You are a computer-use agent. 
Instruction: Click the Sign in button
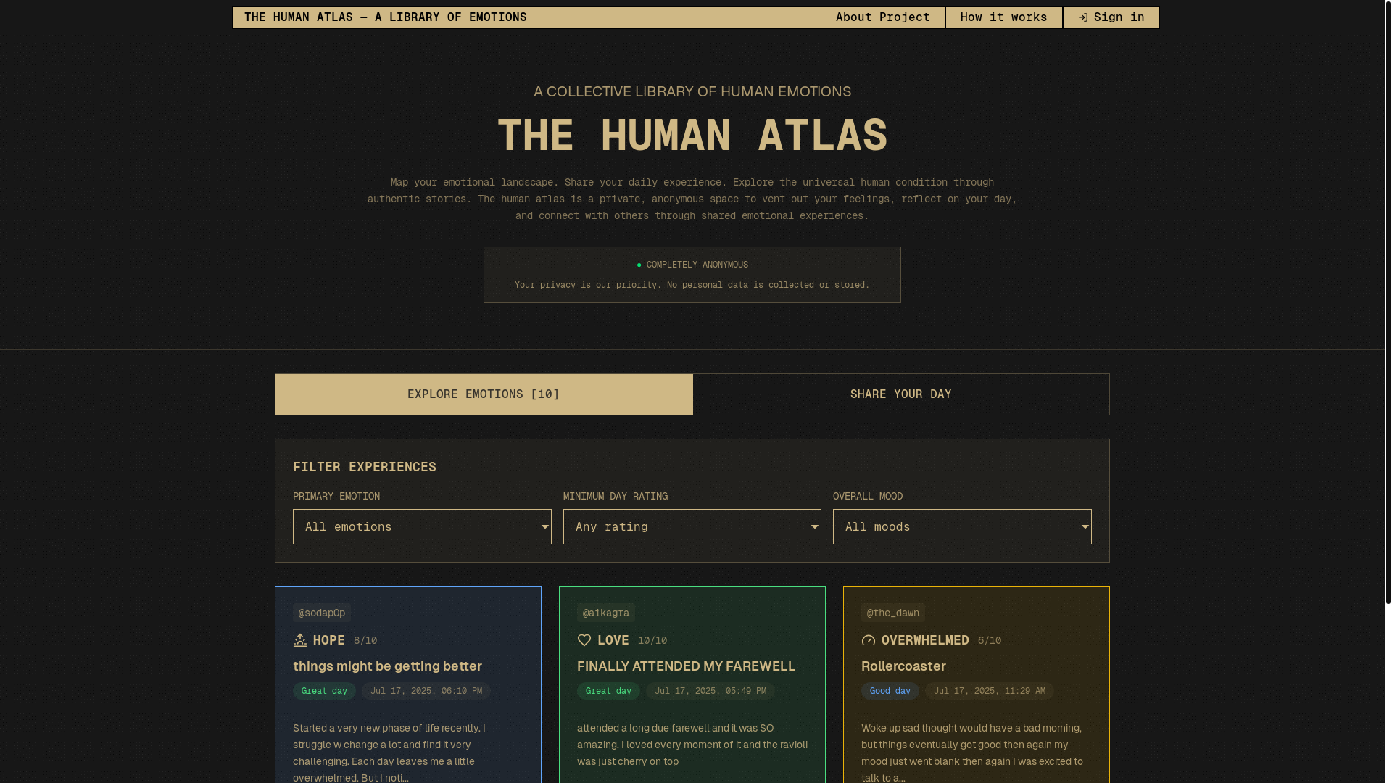point(1111,17)
